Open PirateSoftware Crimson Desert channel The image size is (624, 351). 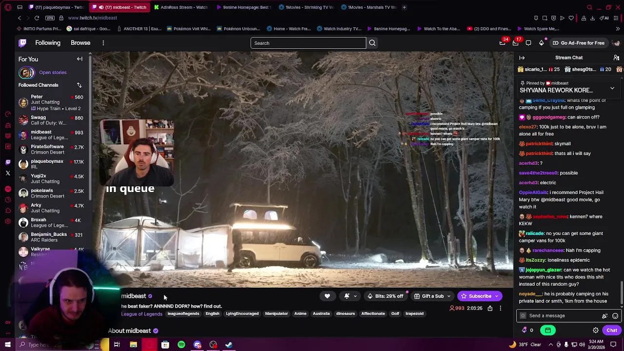click(51, 149)
